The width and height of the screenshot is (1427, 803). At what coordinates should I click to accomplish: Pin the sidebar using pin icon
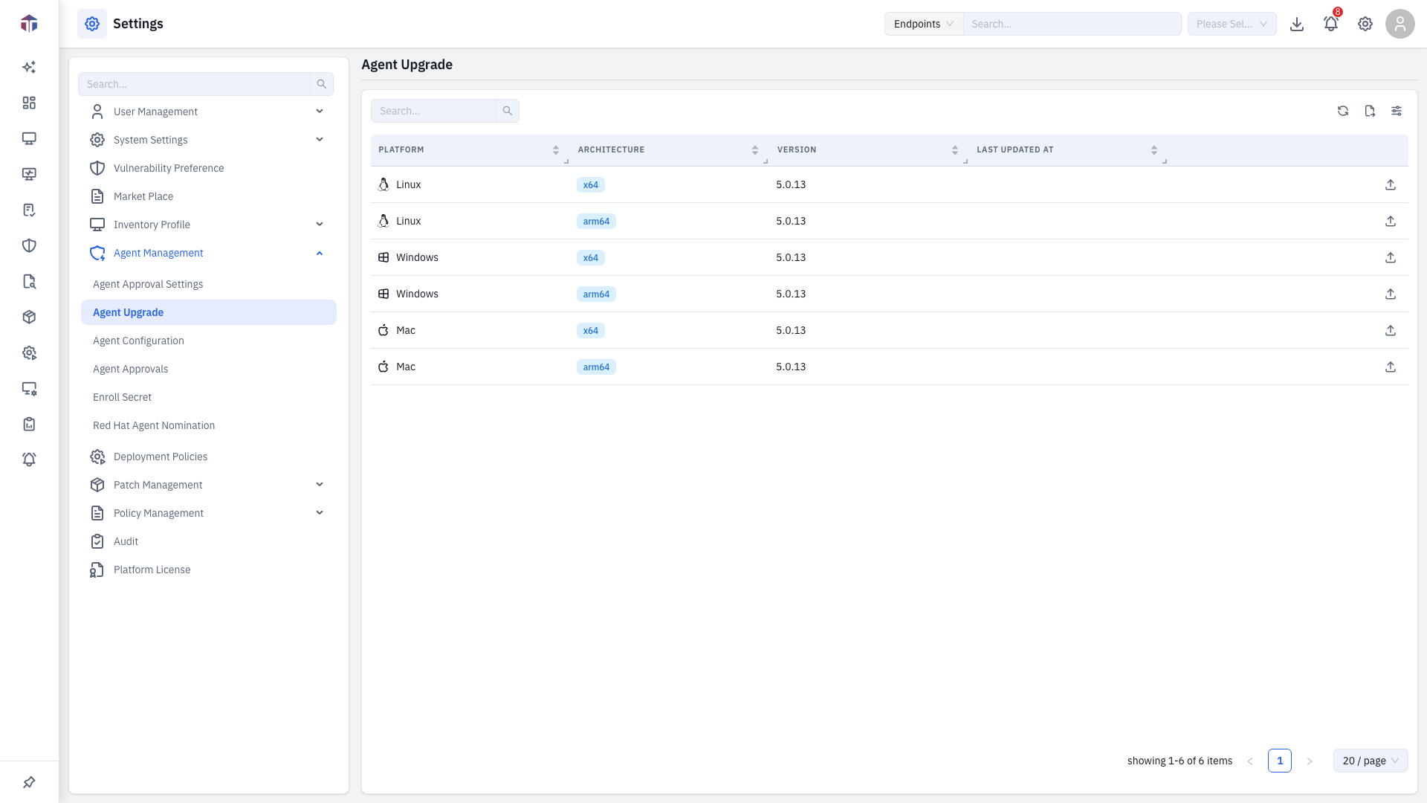[x=29, y=782]
